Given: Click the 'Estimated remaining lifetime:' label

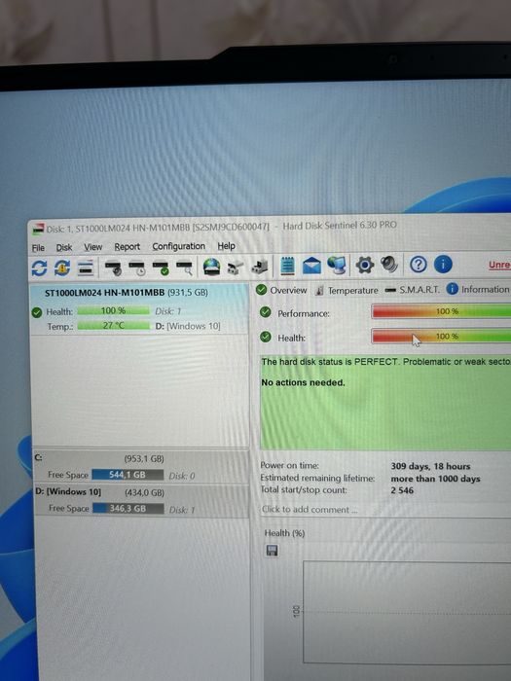Looking at the screenshot, I should tap(317, 478).
